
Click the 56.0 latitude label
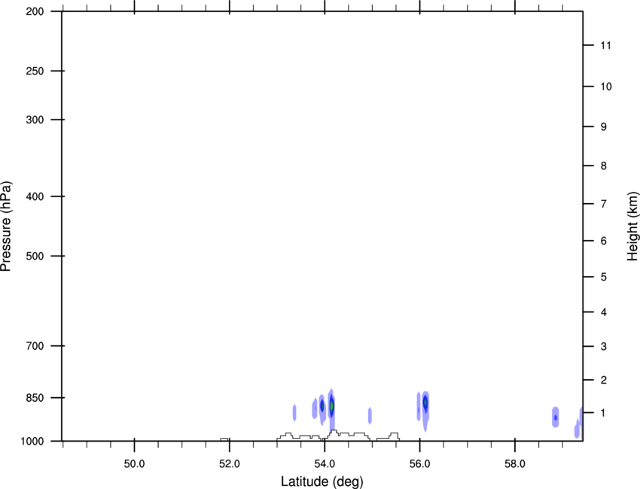[419, 464]
